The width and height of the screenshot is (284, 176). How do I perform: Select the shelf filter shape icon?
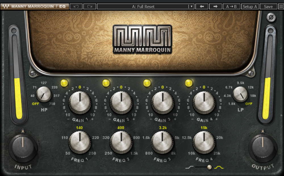pos(189,167)
